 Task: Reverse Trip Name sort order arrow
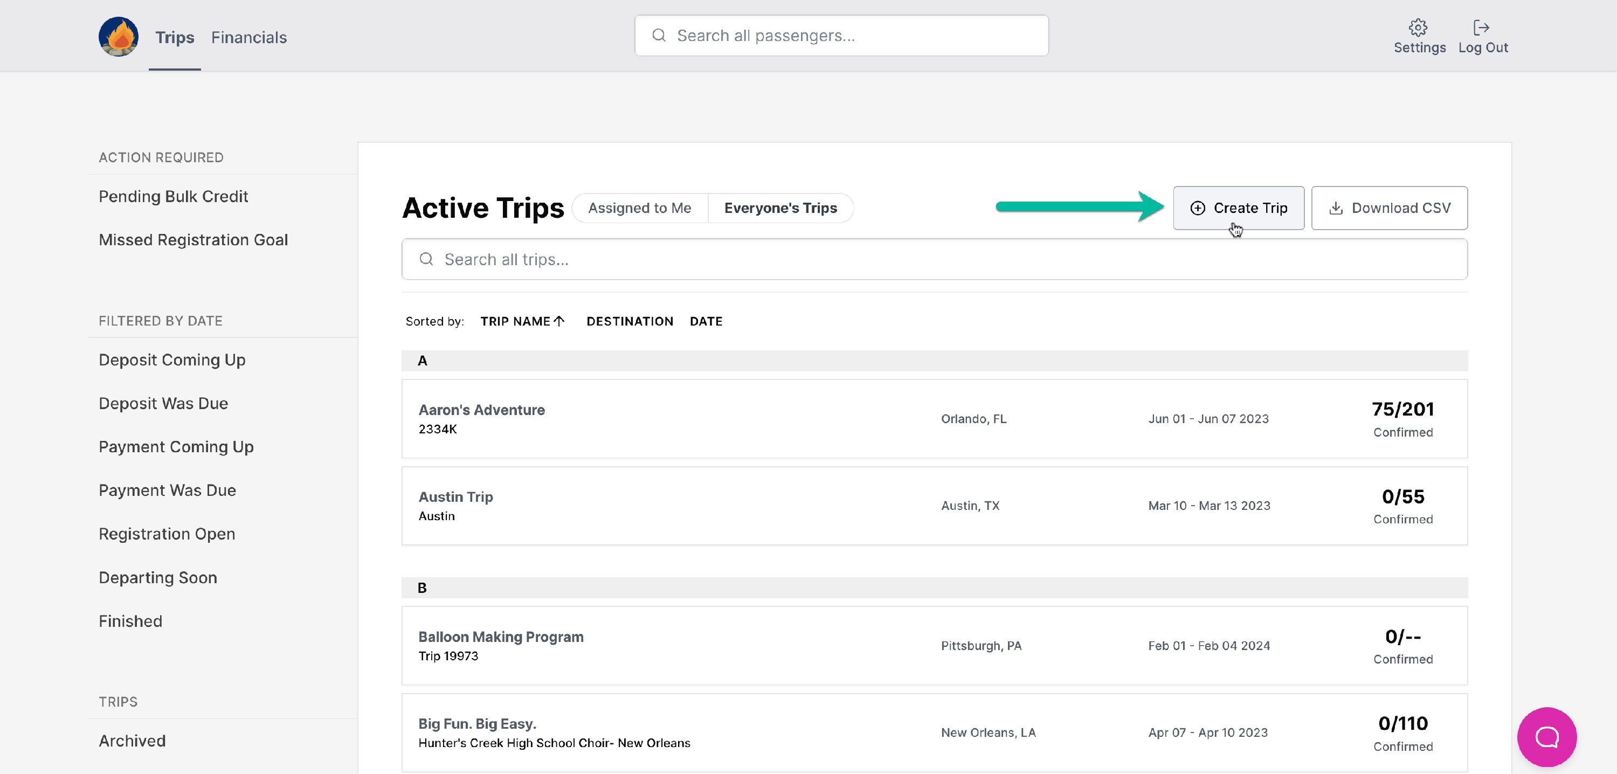click(559, 321)
